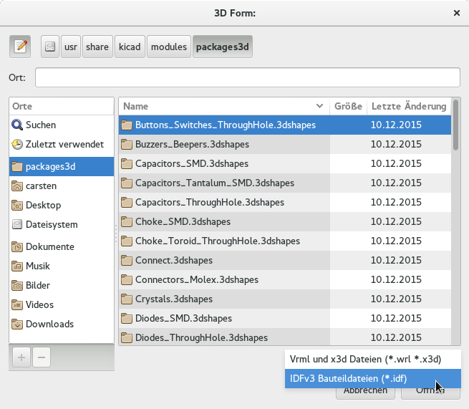The image size is (469, 409).
Task: Toggle the type-a-file-name pencil button
Action: click(20, 47)
